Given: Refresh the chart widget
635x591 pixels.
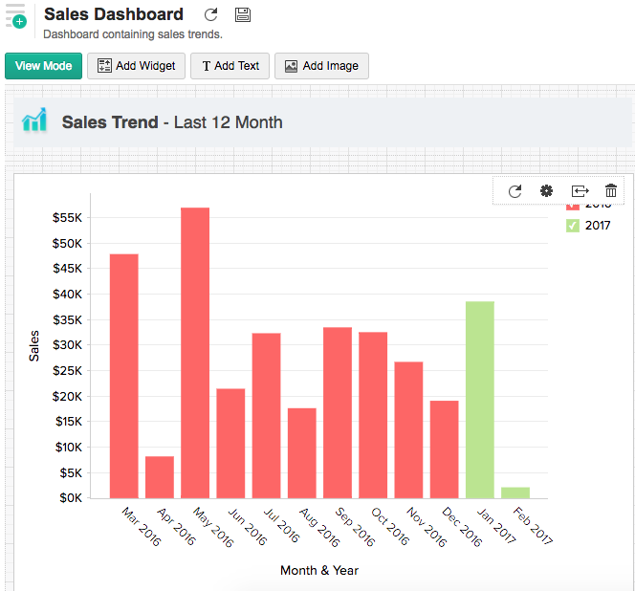Looking at the screenshot, I should [515, 191].
